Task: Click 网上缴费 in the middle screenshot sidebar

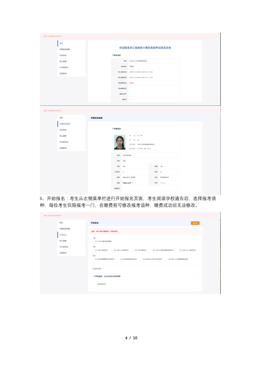Action: tap(63, 136)
